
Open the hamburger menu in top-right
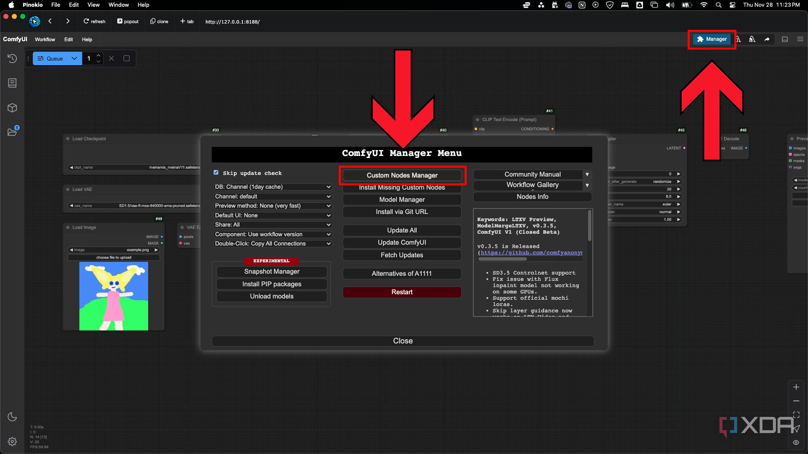click(x=800, y=39)
